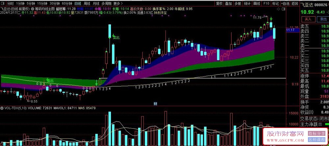Activate the 画线 drawing tool
Screen dimensions: 329x146
coord(257,4)
